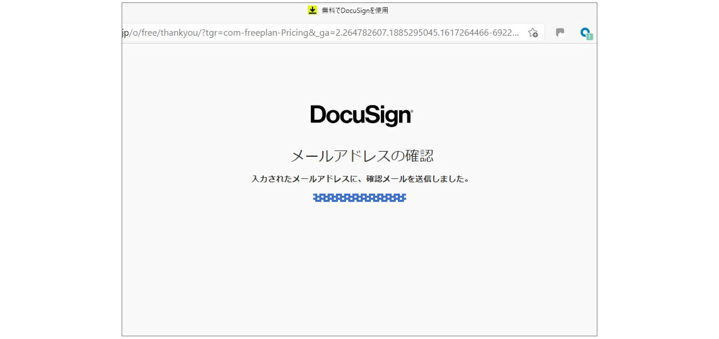Click the green exclamation badge on extension

pos(590,36)
